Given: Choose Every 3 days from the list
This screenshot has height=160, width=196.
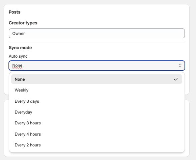Looking at the screenshot, I should tap(96, 101).
